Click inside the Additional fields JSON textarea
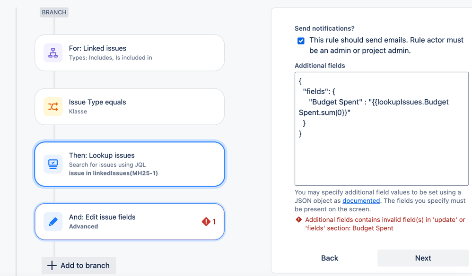 [381, 129]
